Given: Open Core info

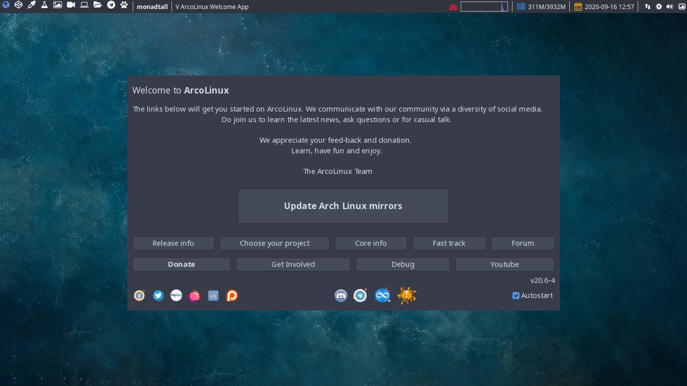Looking at the screenshot, I should [x=371, y=243].
